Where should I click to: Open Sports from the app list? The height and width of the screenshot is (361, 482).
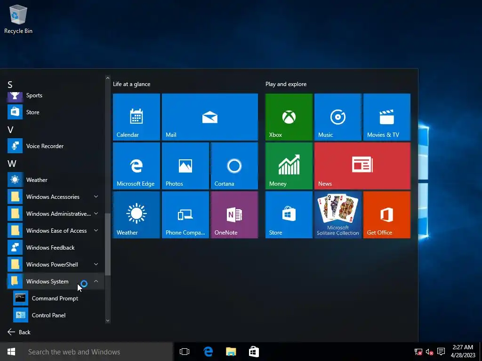[x=56, y=96]
